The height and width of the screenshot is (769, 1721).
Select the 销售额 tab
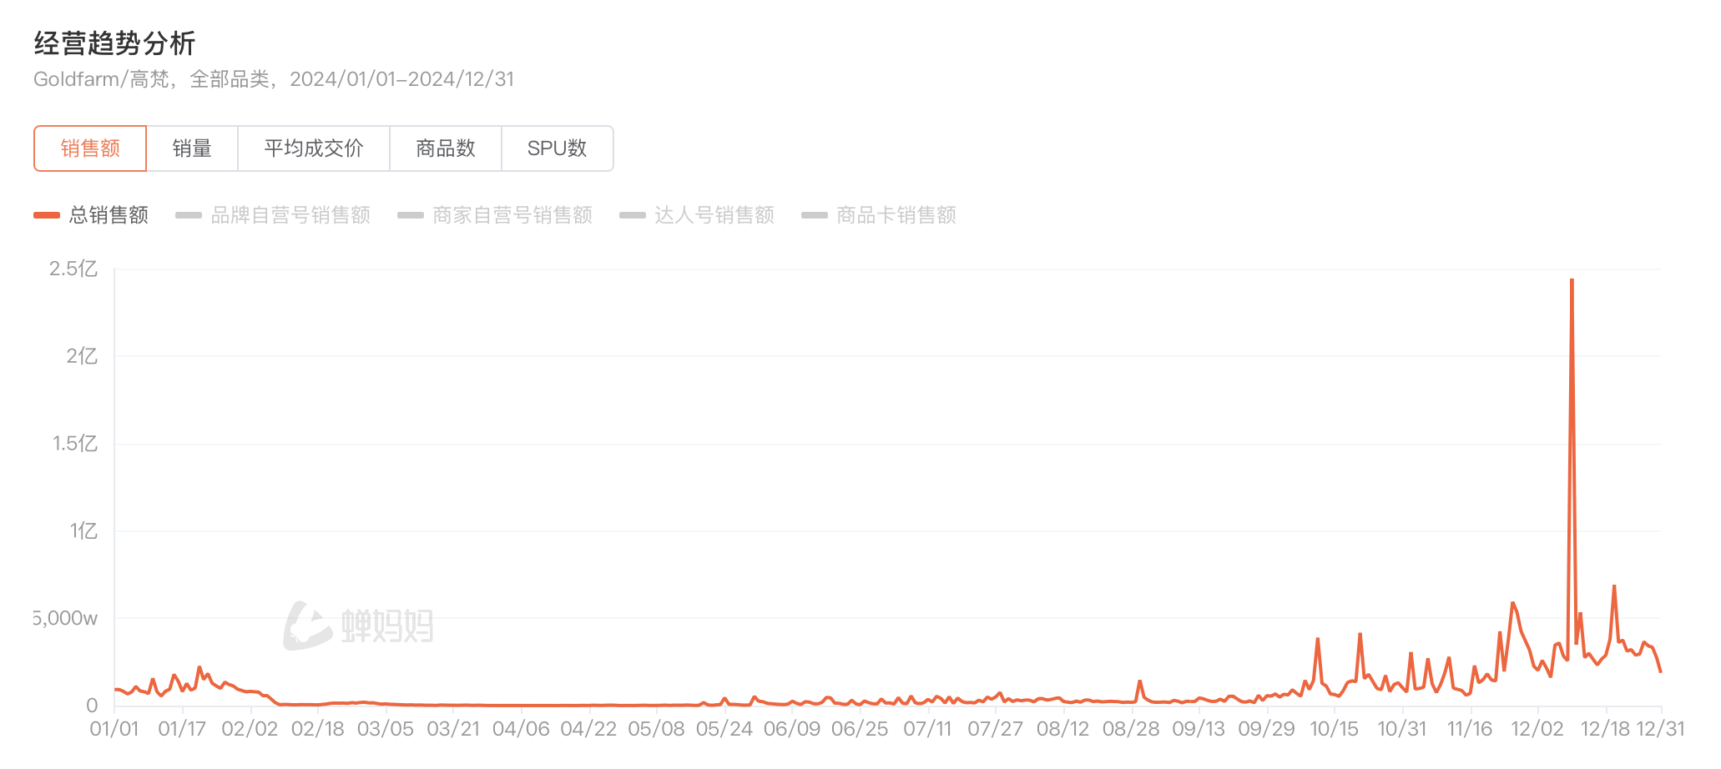point(90,148)
